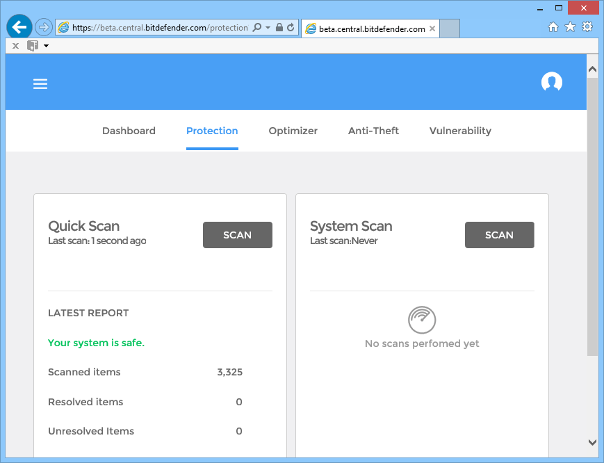Open the hamburger navigation menu
Image resolution: width=604 pixels, height=463 pixels.
click(40, 83)
